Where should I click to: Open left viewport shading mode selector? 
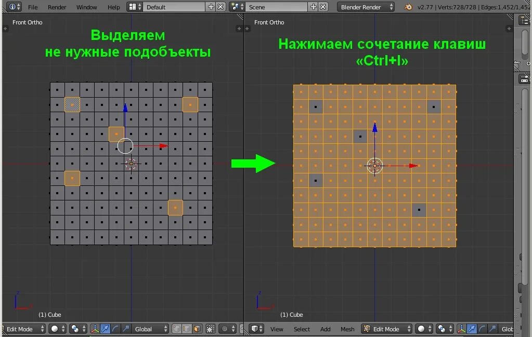point(58,329)
